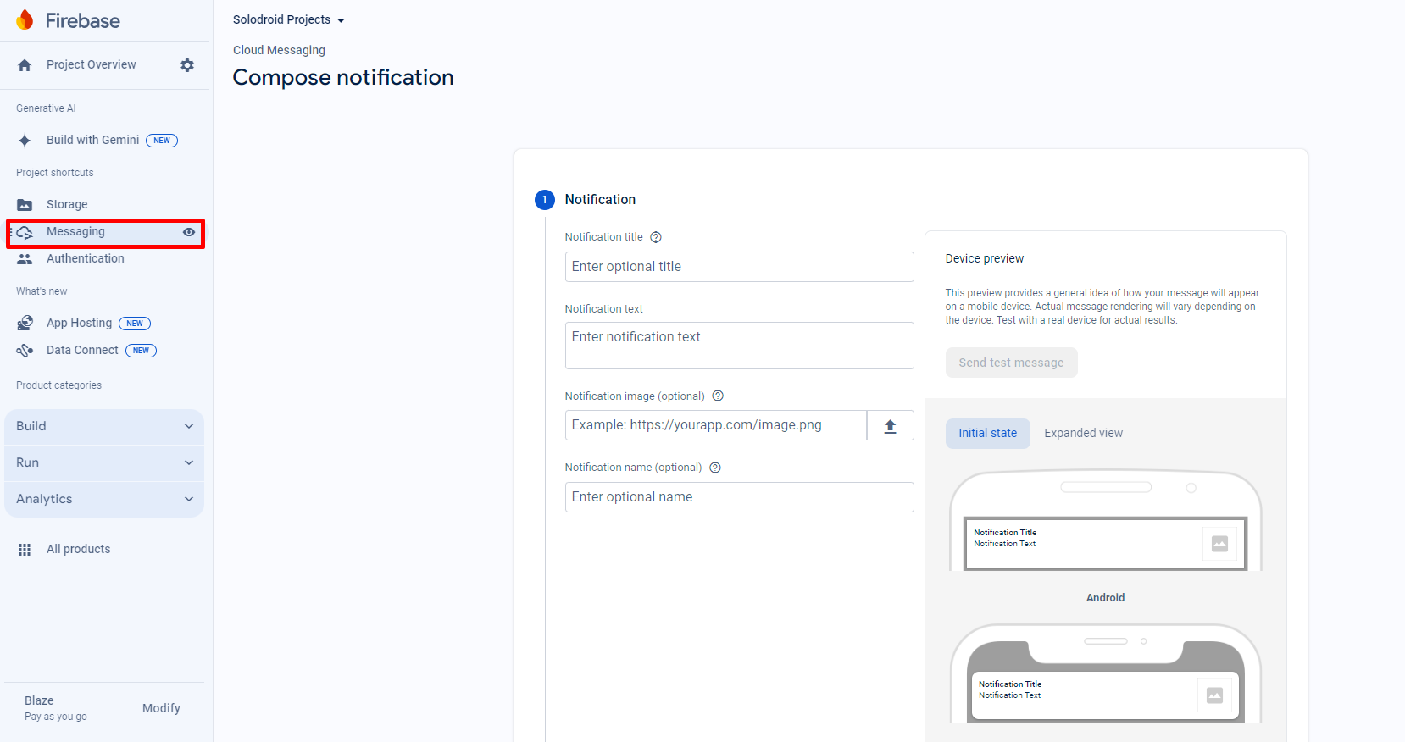Screen dimensions: 1405x742
Task: Click the App Hosting icon
Action: pos(25,324)
